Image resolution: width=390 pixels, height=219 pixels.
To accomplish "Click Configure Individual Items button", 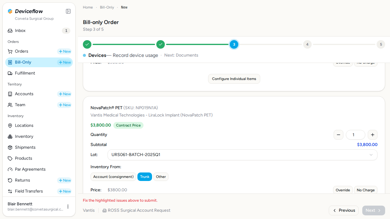I will 234,79.
